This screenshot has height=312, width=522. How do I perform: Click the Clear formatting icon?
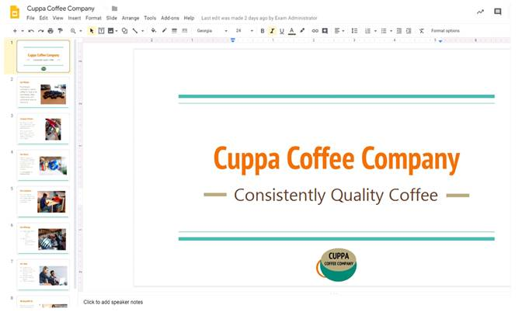[422, 31]
